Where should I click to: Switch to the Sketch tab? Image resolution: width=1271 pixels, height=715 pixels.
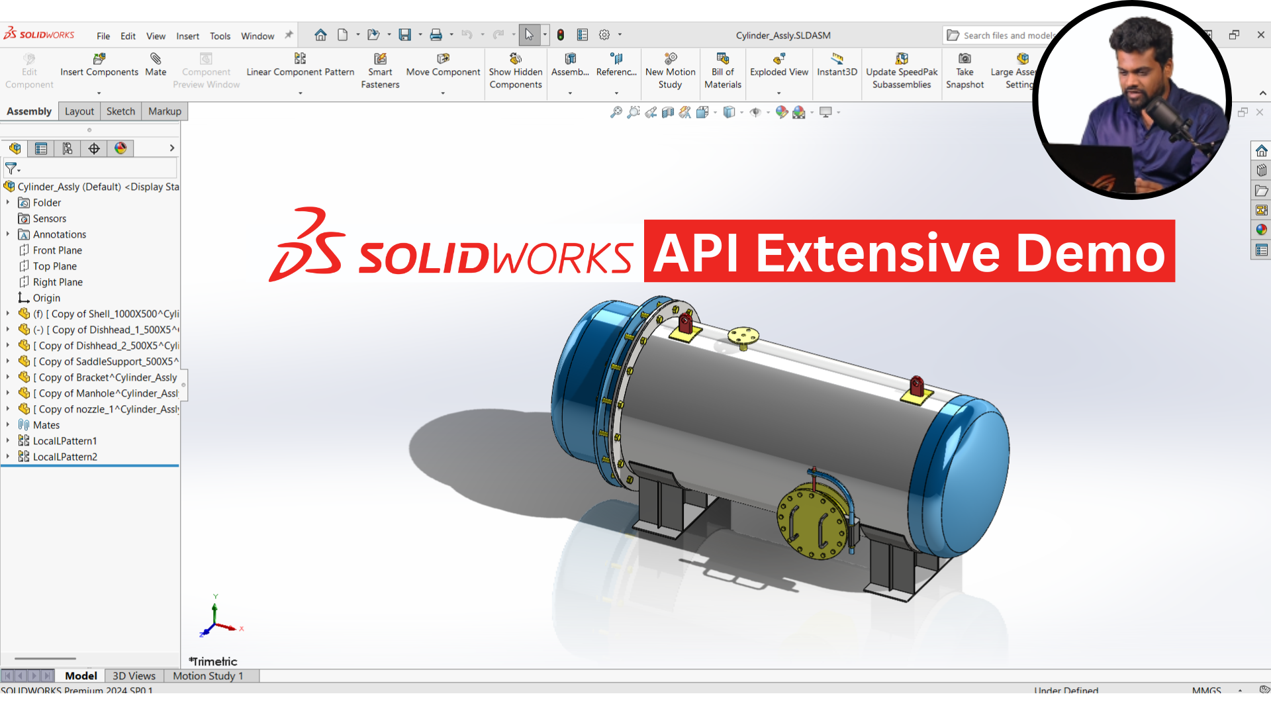(x=120, y=111)
